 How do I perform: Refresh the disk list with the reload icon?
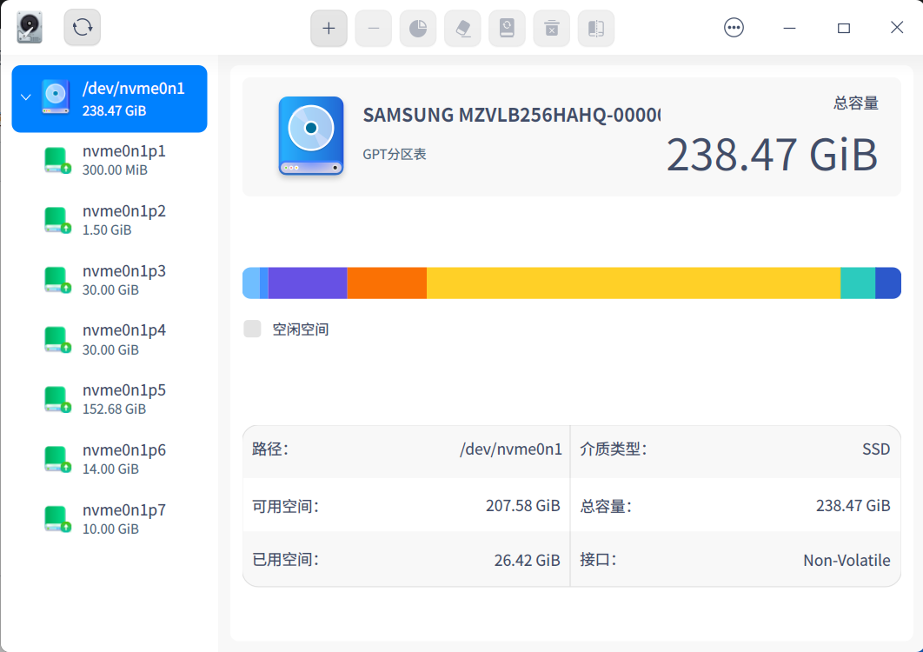pos(81,27)
